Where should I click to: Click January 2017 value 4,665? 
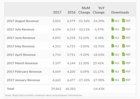[57, 80]
